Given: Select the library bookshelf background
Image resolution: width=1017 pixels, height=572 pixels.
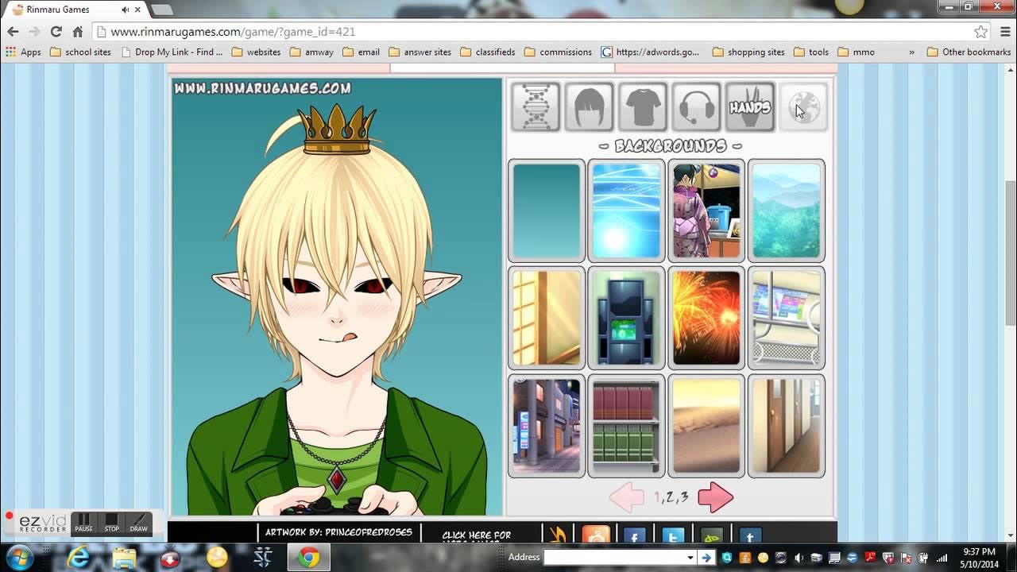Looking at the screenshot, I should [x=627, y=426].
